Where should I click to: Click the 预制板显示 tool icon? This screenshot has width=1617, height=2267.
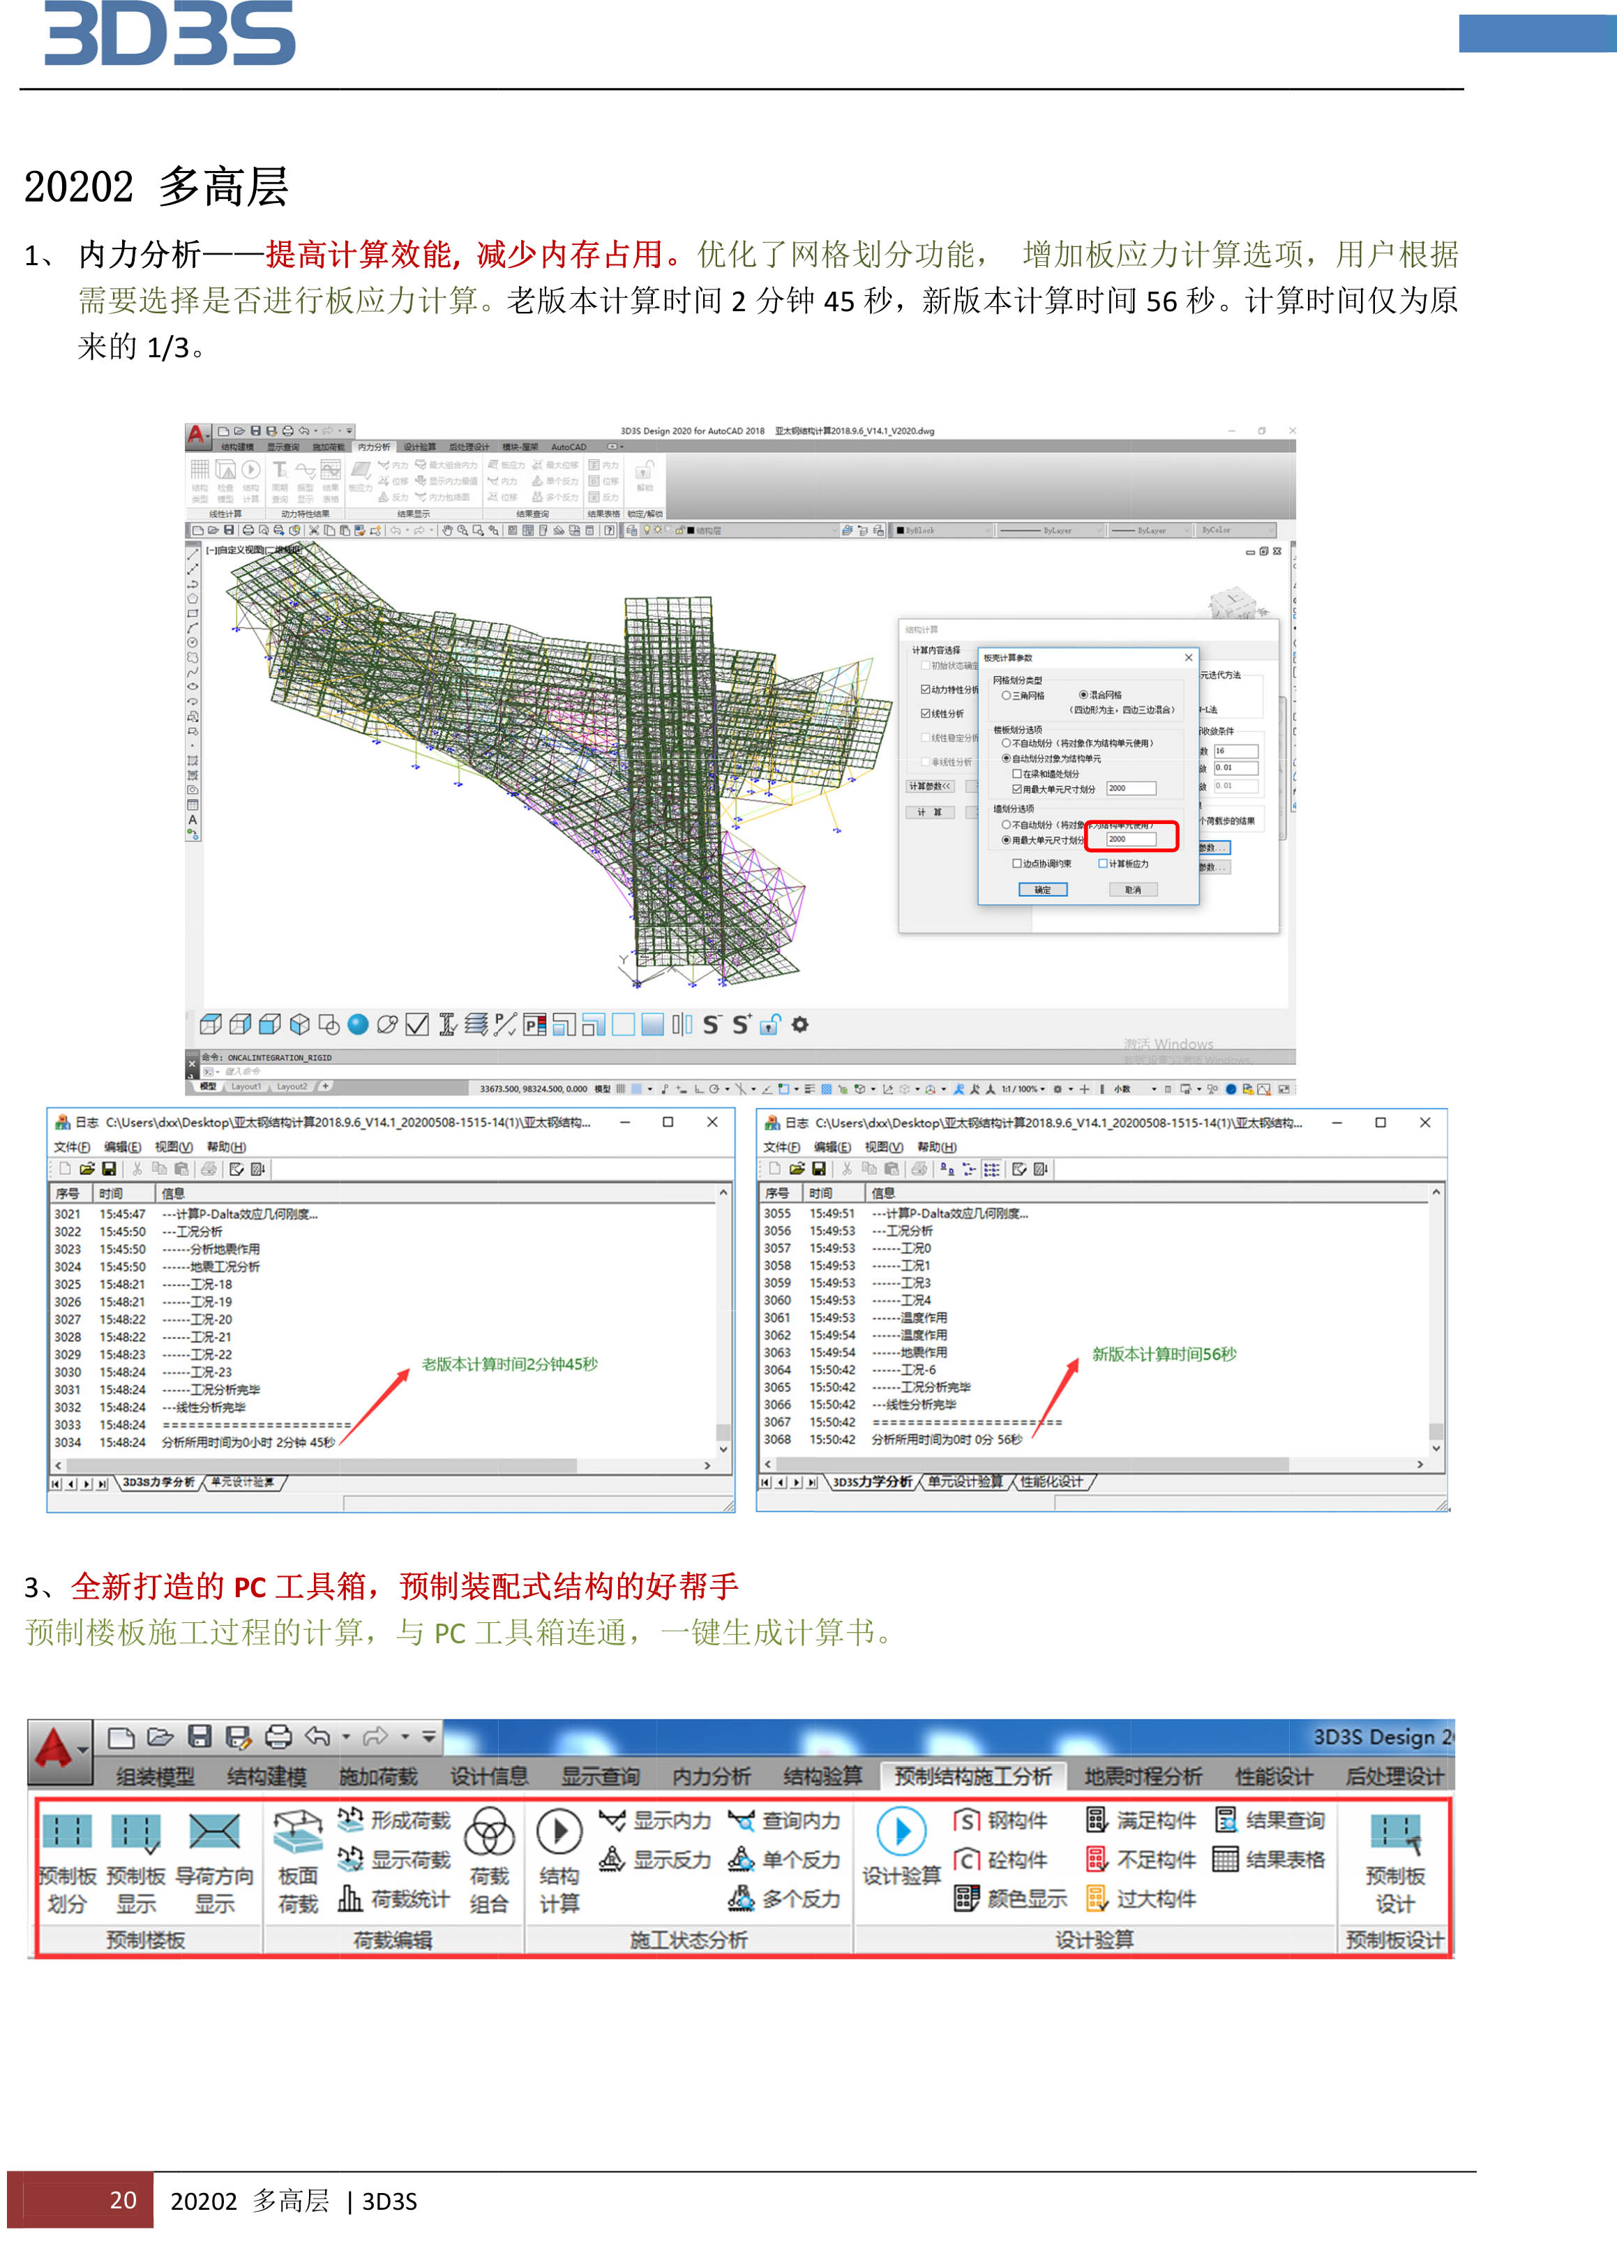pos(135,1832)
